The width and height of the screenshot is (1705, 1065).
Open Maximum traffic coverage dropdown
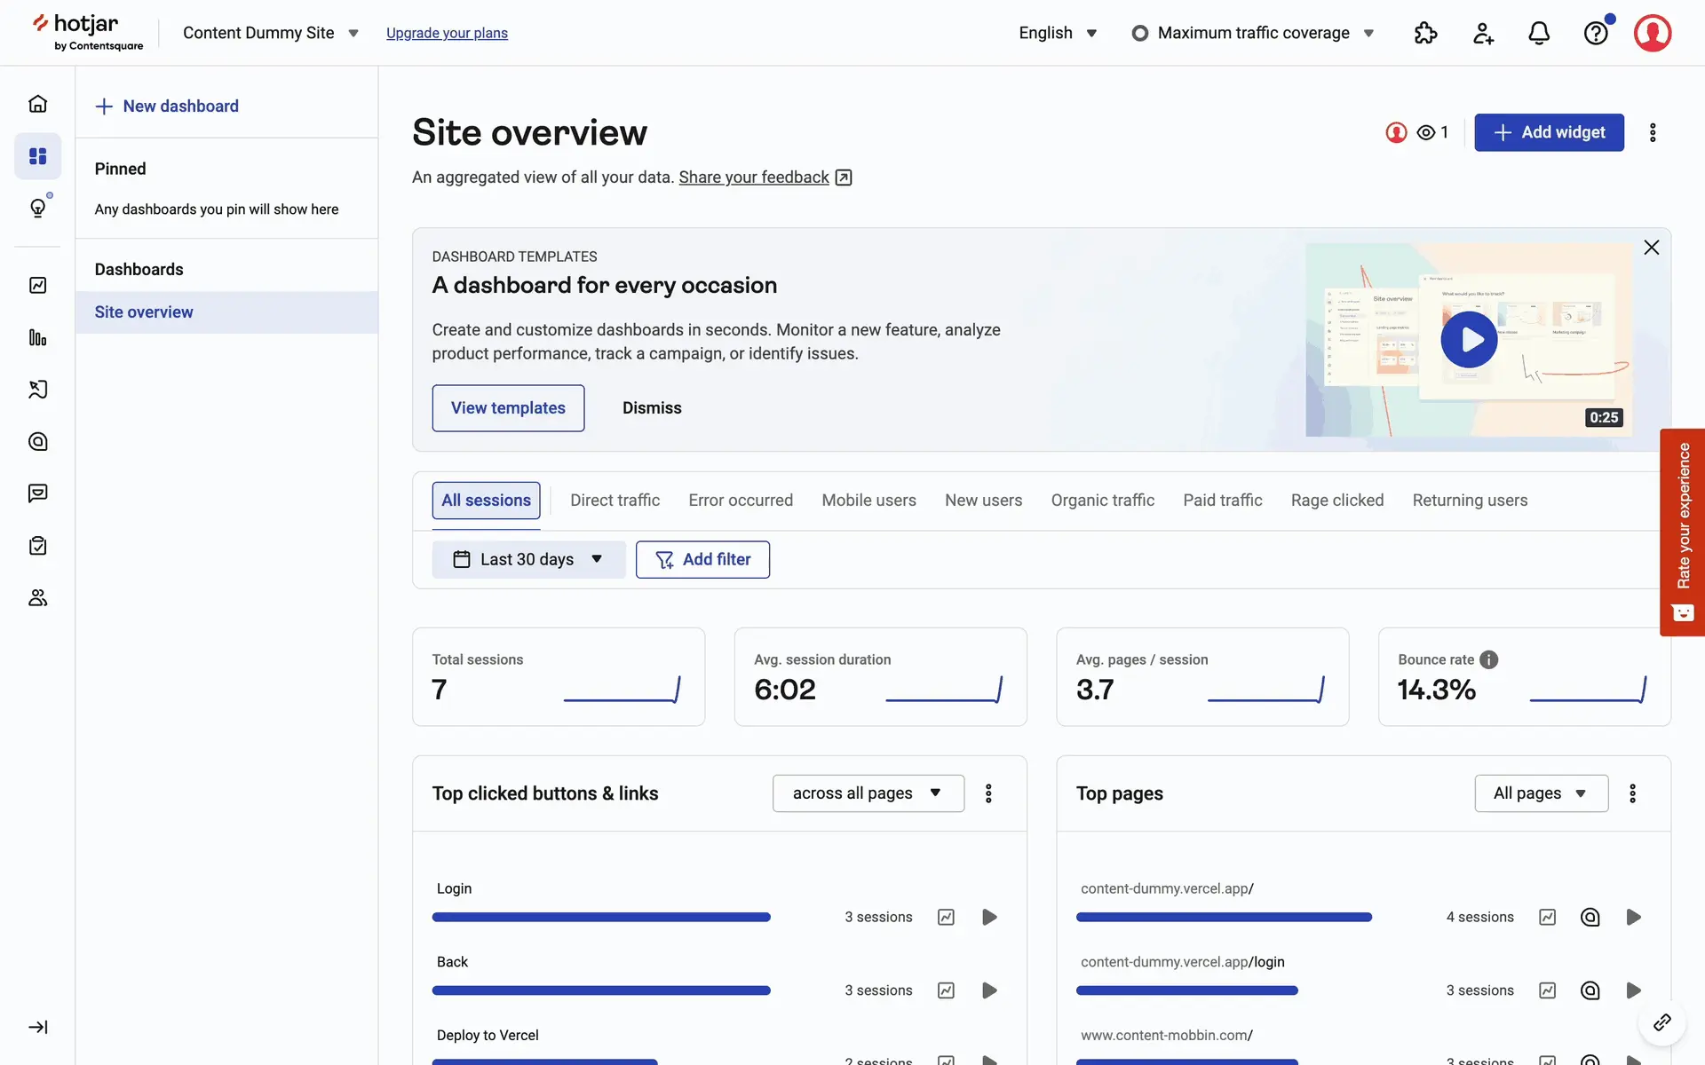coord(1254,33)
